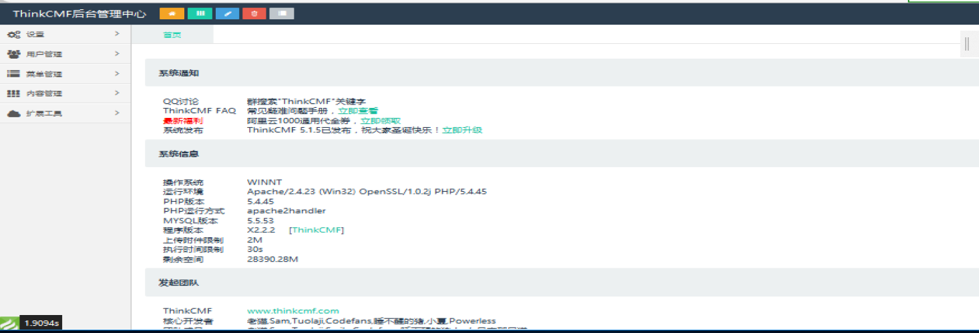Click the QQ讨论 label
Viewport: 979px width, 333px height.
tap(180, 101)
